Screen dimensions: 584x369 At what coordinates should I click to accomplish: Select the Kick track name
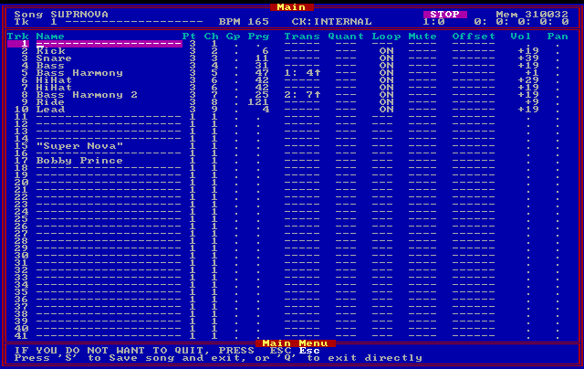(51, 51)
